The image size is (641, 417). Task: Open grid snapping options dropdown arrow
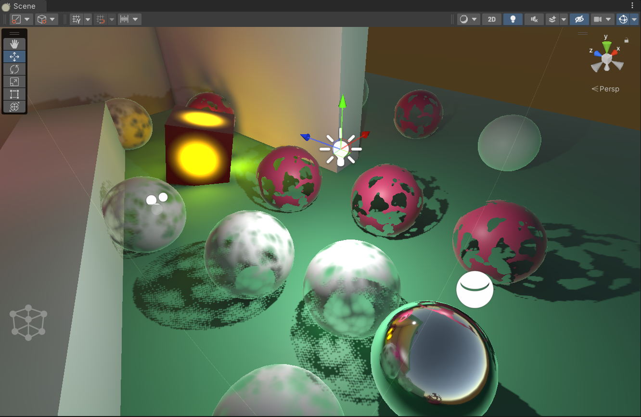112,19
